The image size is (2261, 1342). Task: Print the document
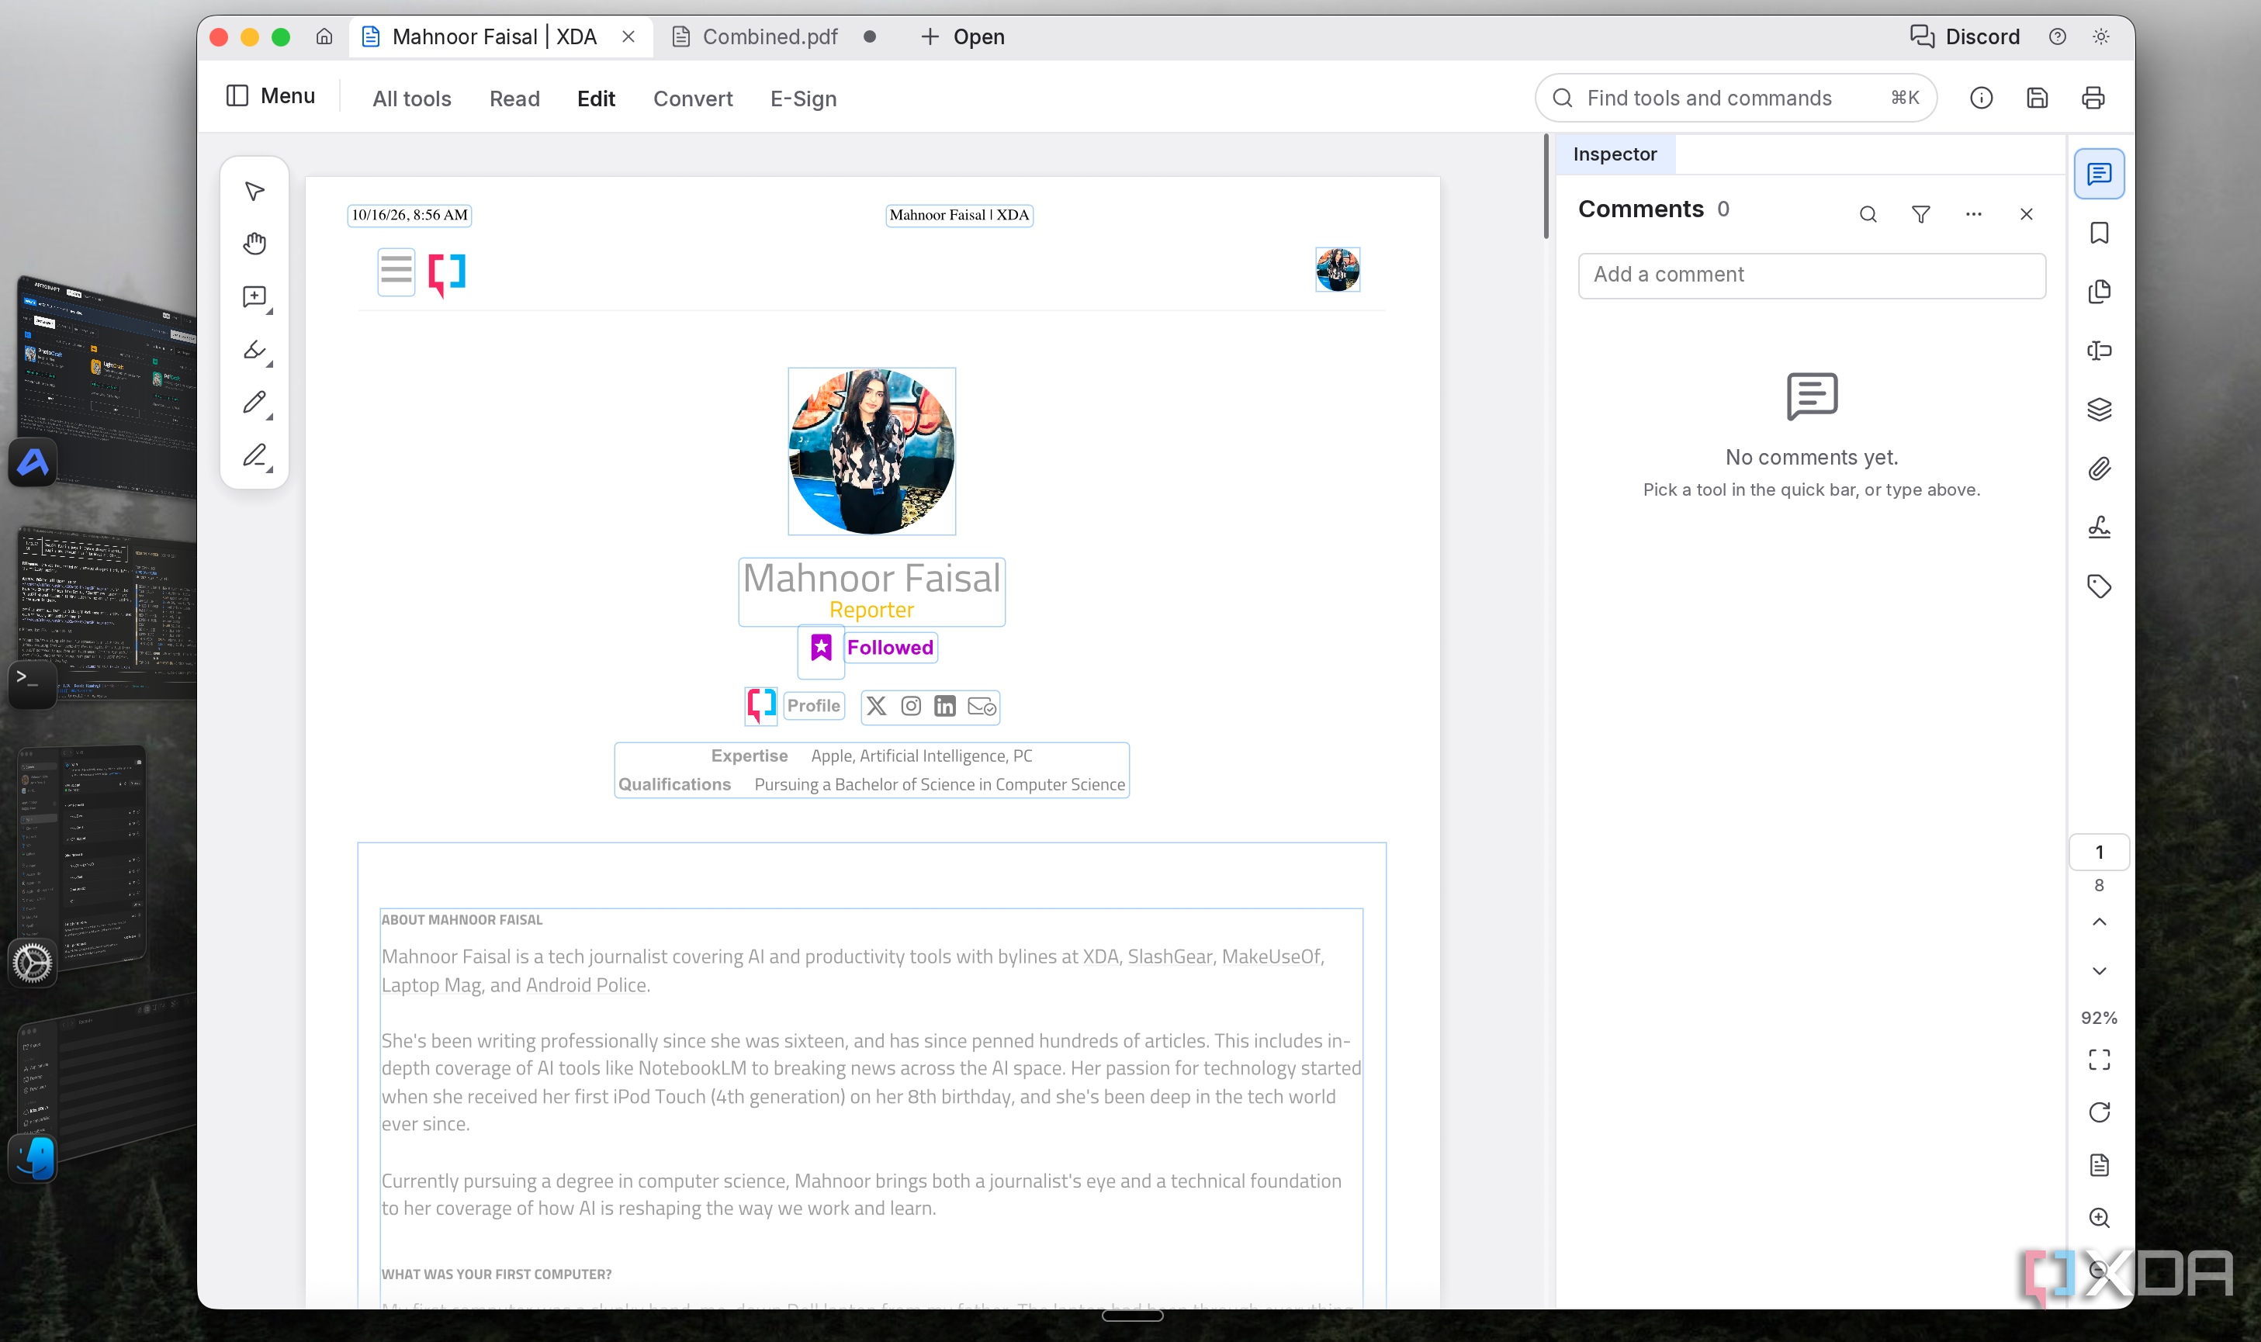point(2093,98)
